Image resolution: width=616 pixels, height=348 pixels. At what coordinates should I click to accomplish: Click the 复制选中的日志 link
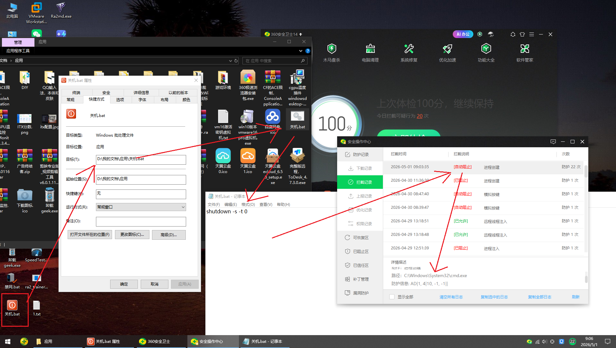tap(494, 297)
